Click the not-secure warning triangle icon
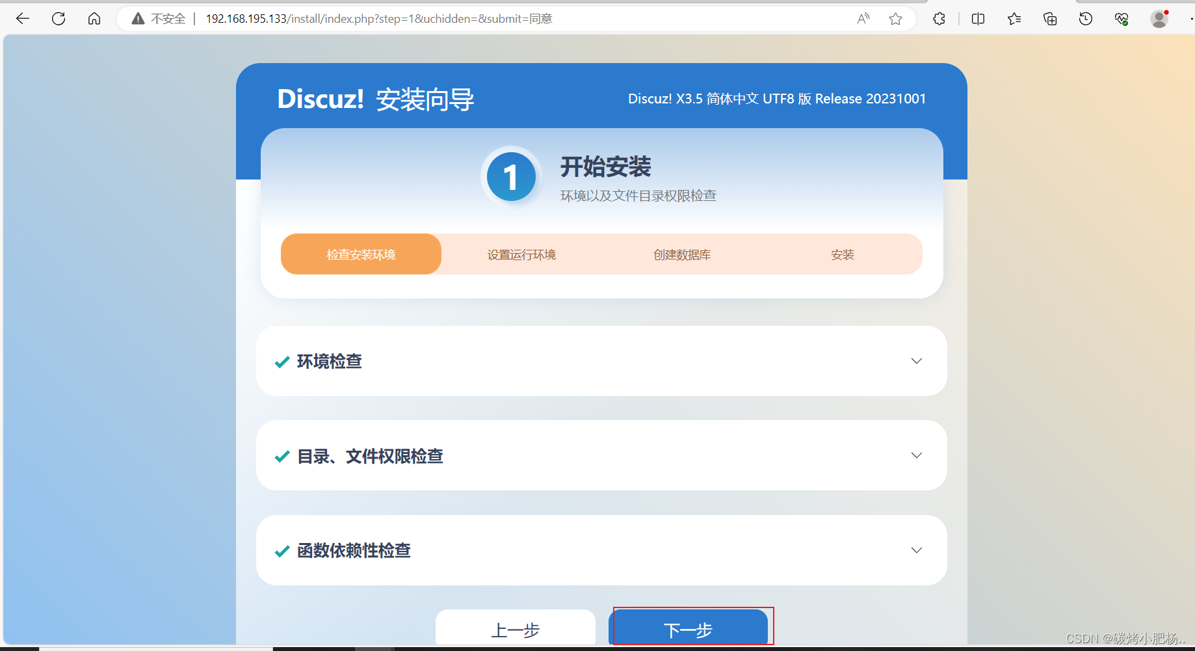The height and width of the screenshot is (651, 1195). [x=138, y=19]
